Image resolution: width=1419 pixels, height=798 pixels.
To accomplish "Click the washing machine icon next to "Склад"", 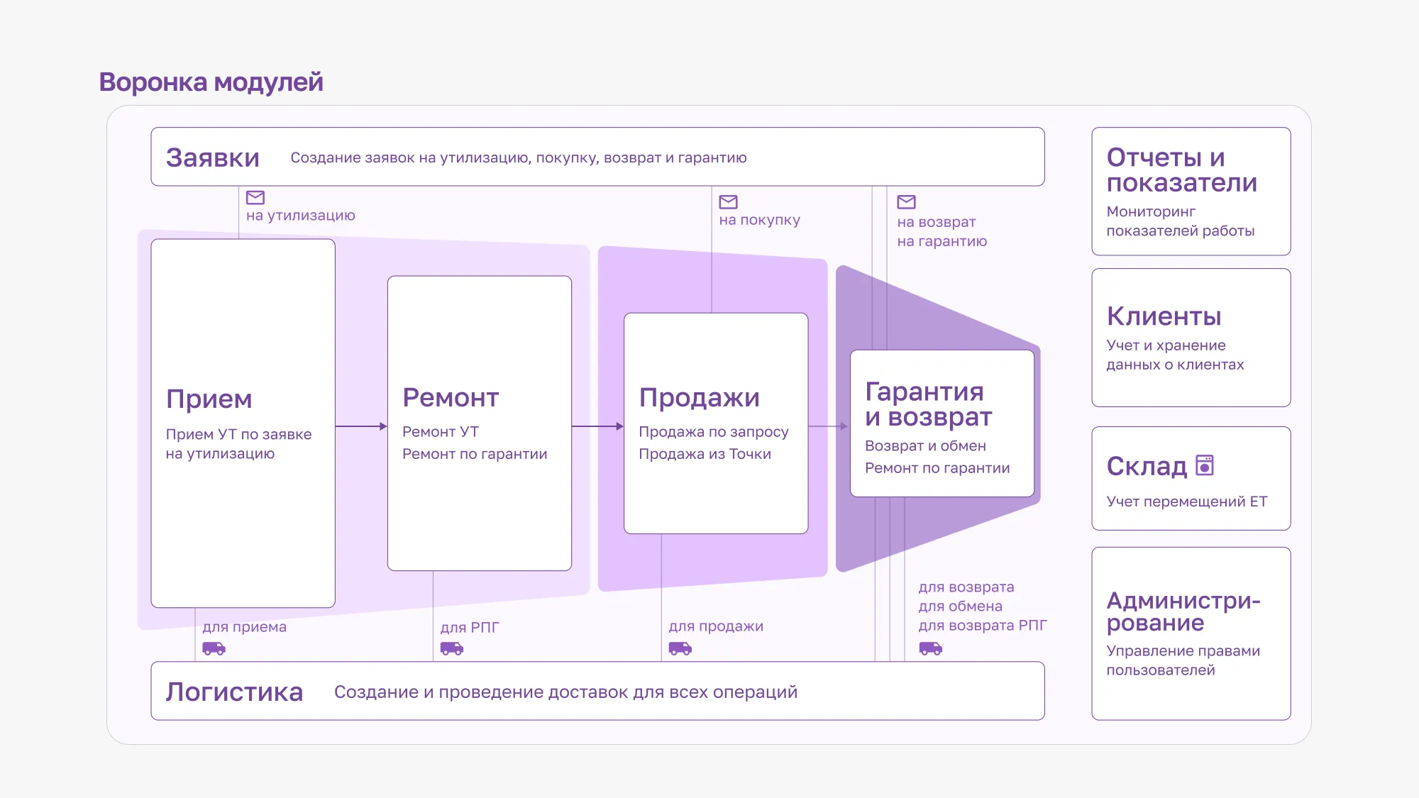I will (1205, 465).
